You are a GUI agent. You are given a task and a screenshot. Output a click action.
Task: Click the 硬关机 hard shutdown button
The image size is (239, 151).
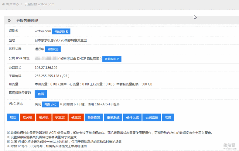[x=44, y=117]
